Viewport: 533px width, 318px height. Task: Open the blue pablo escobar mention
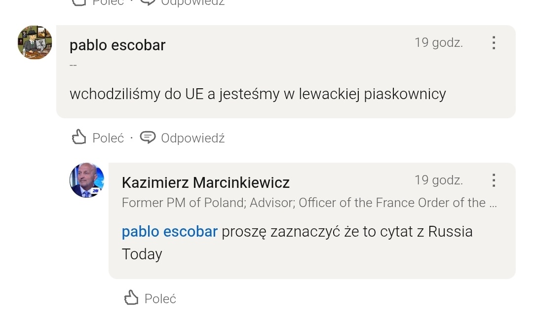(169, 232)
